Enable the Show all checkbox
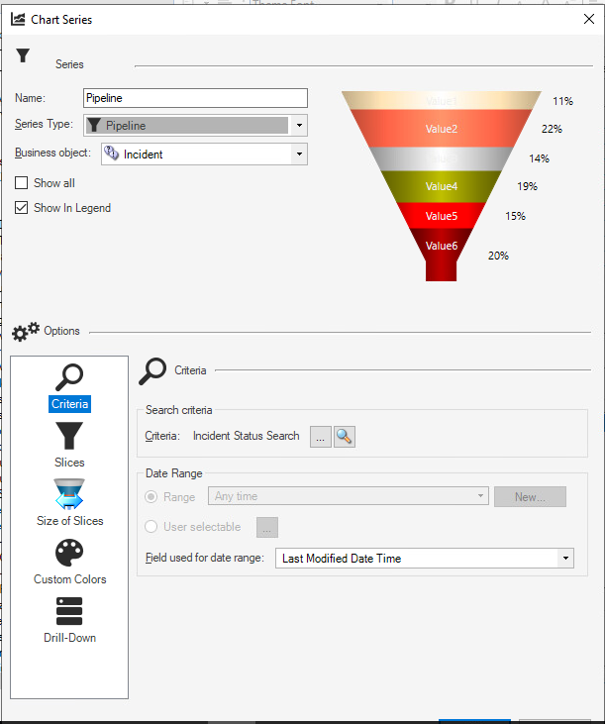 pos(22,183)
